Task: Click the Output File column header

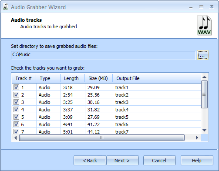Action: [x=157, y=78]
